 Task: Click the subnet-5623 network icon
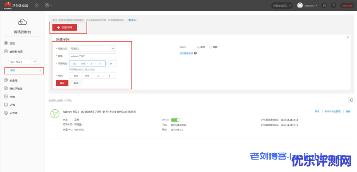[55, 113]
